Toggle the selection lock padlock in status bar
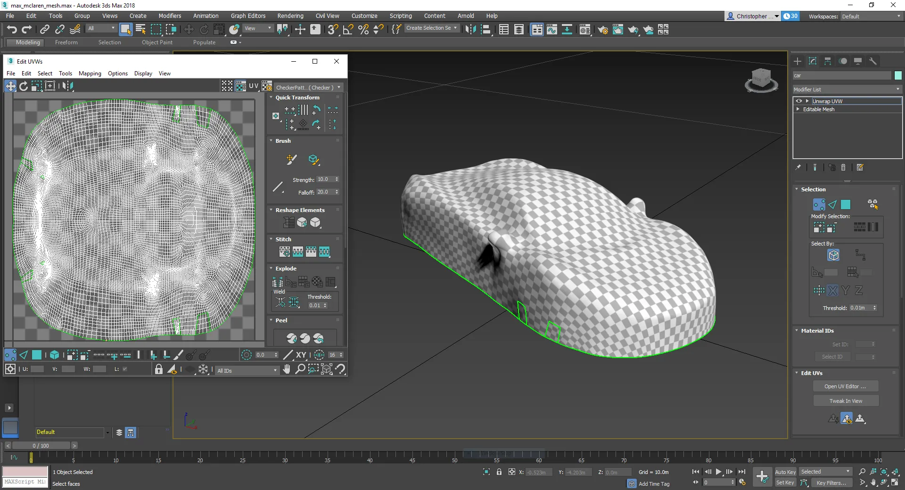 point(499,472)
